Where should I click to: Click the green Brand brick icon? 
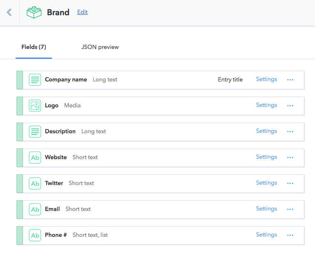[x=34, y=12]
